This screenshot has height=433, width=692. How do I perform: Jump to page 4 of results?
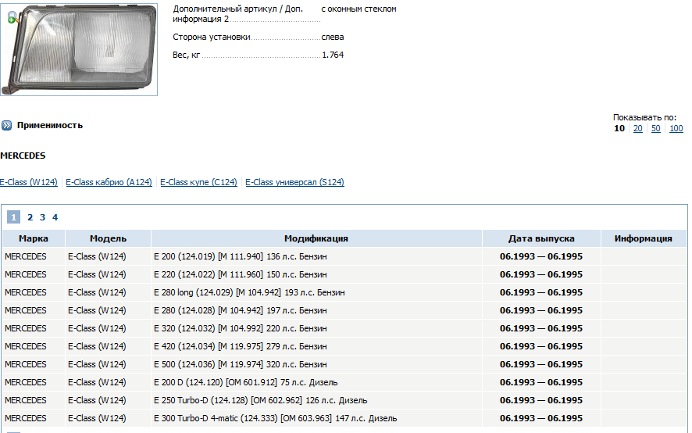(x=55, y=218)
